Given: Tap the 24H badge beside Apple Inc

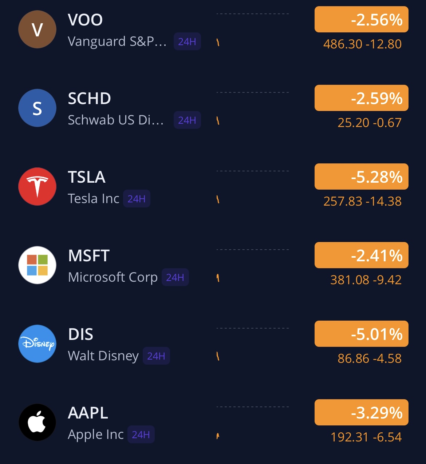Looking at the screenshot, I should coord(141,435).
